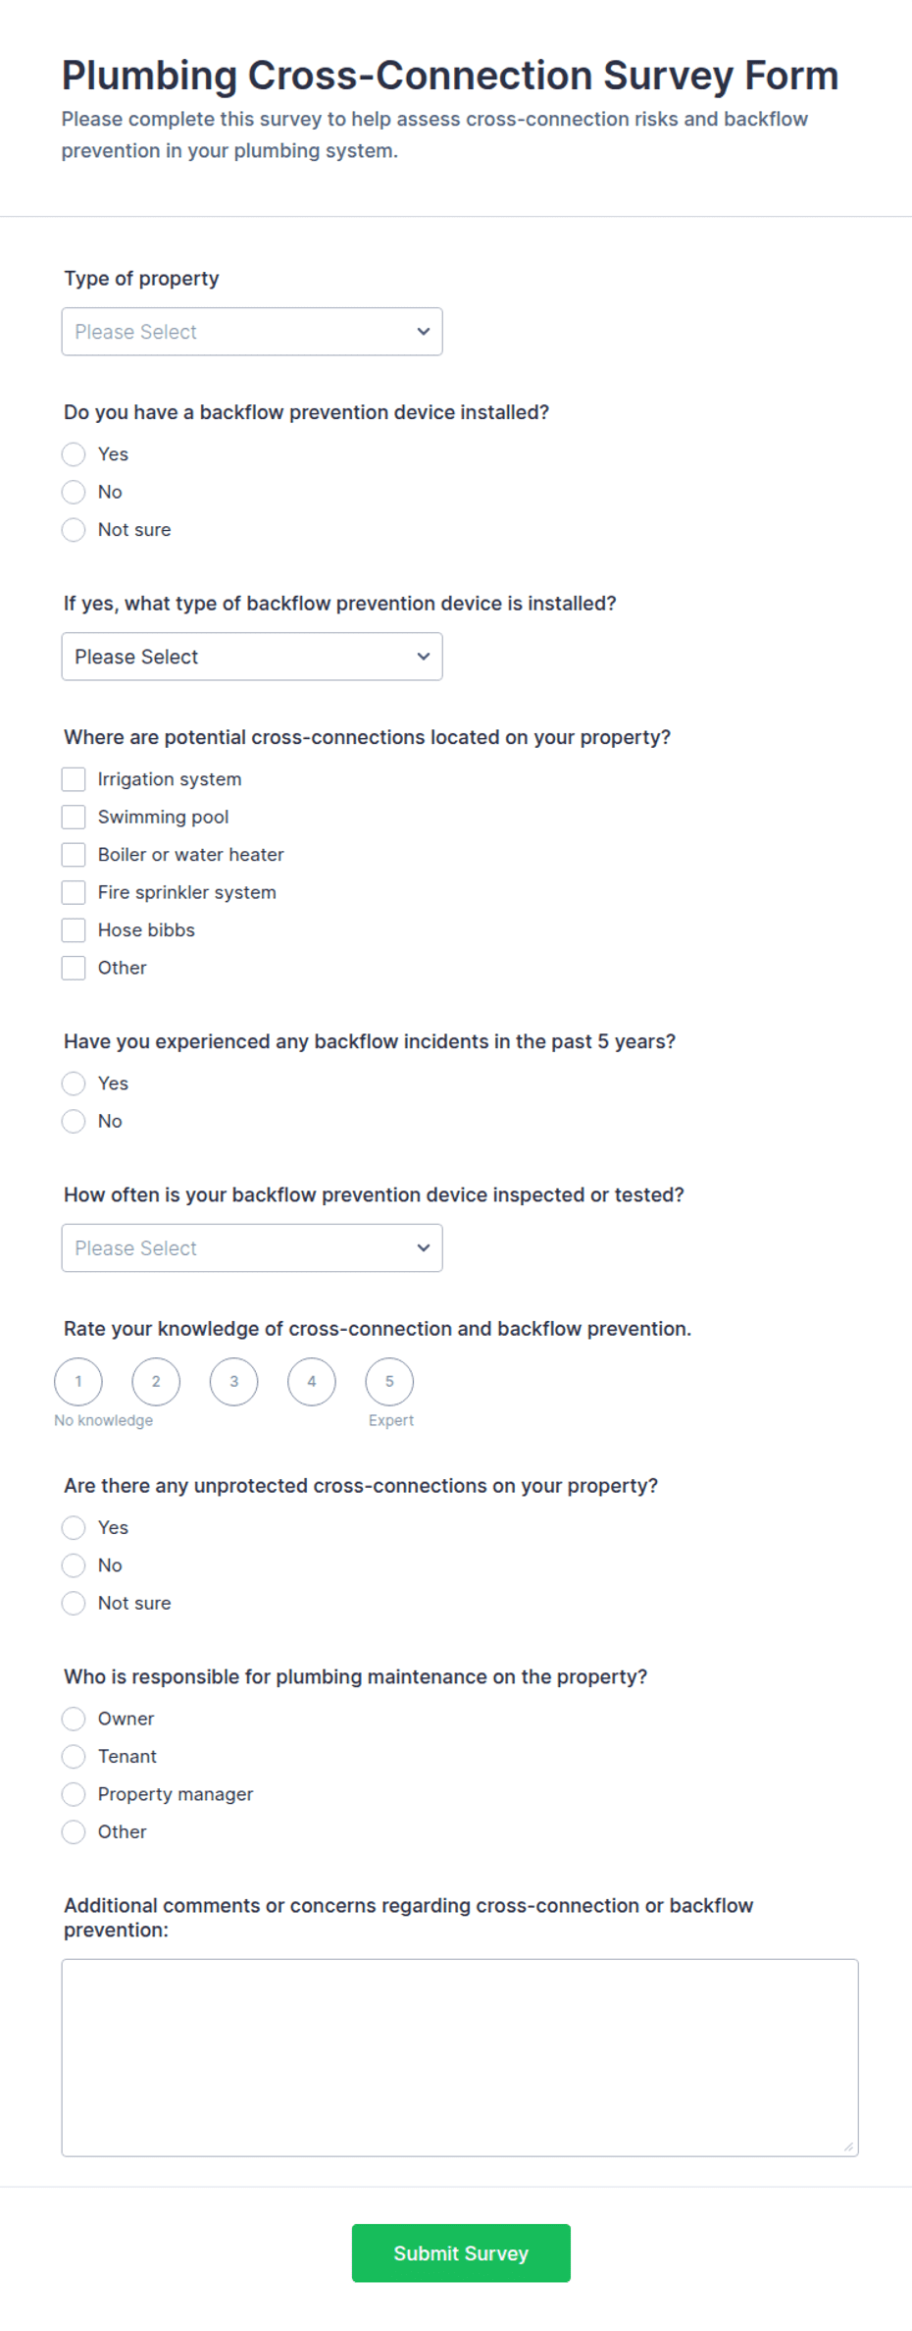
Task: Click the textarea resize handle corner
Action: click(x=848, y=2146)
